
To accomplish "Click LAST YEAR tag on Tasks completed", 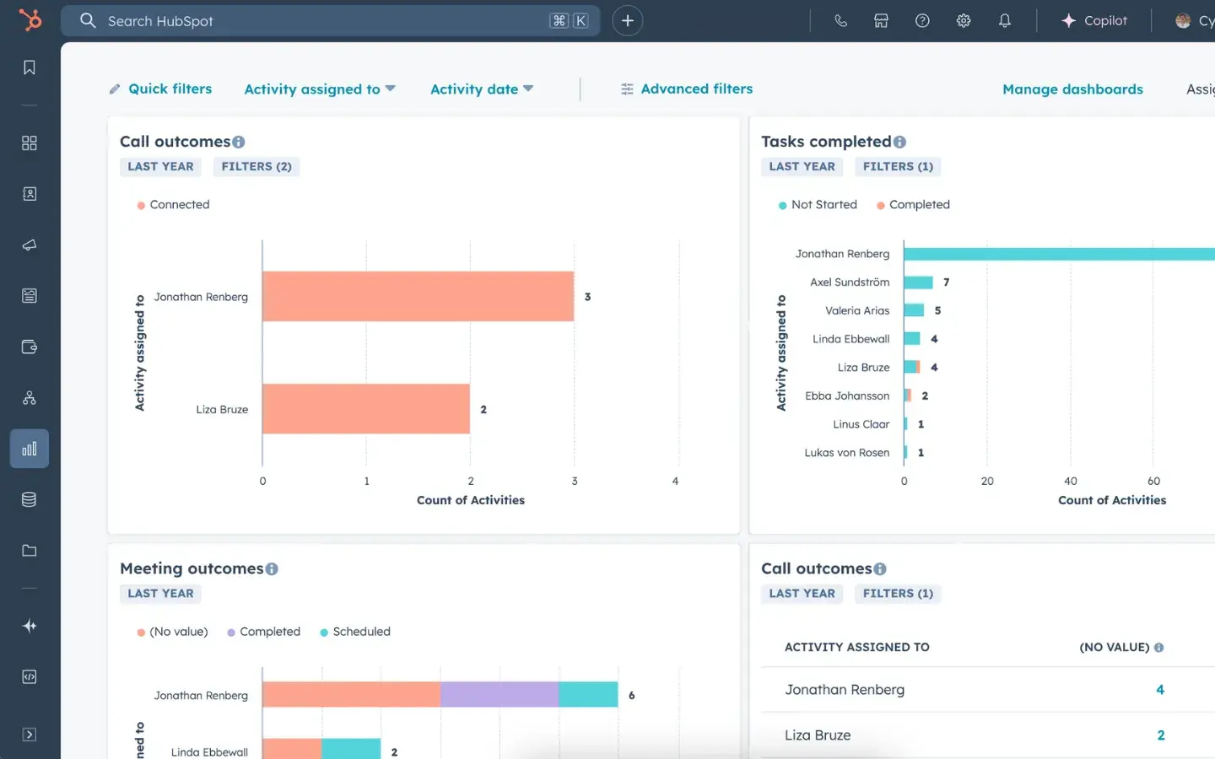I will (x=802, y=167).
